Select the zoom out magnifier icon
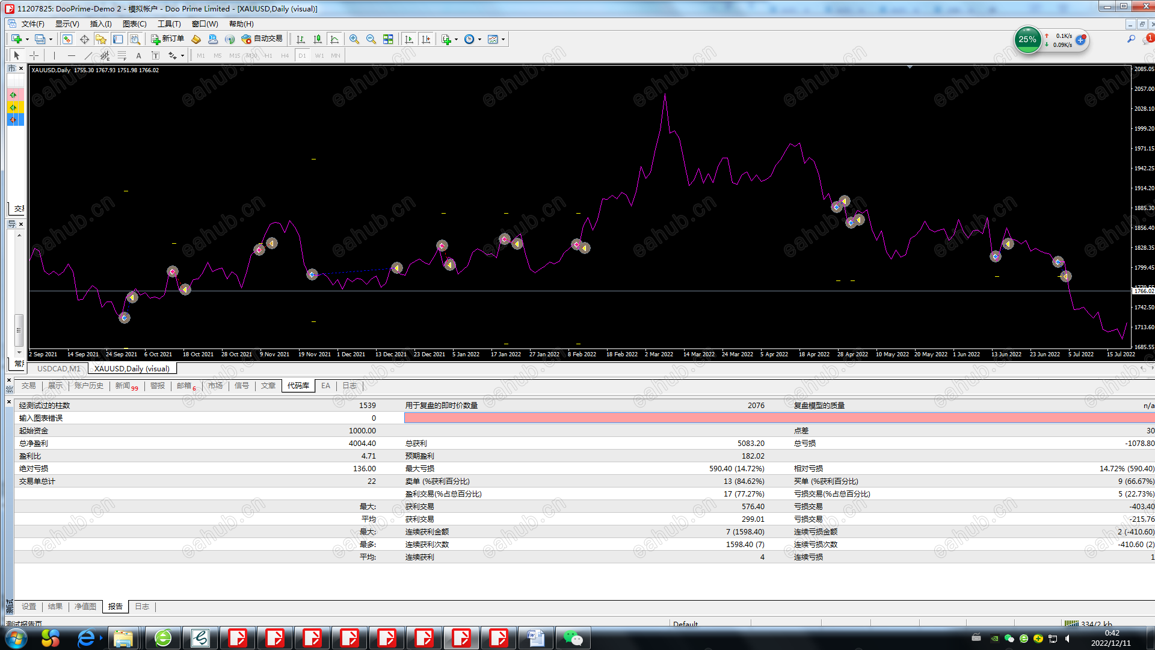1155x650 pixels. [x=371, y=39]
